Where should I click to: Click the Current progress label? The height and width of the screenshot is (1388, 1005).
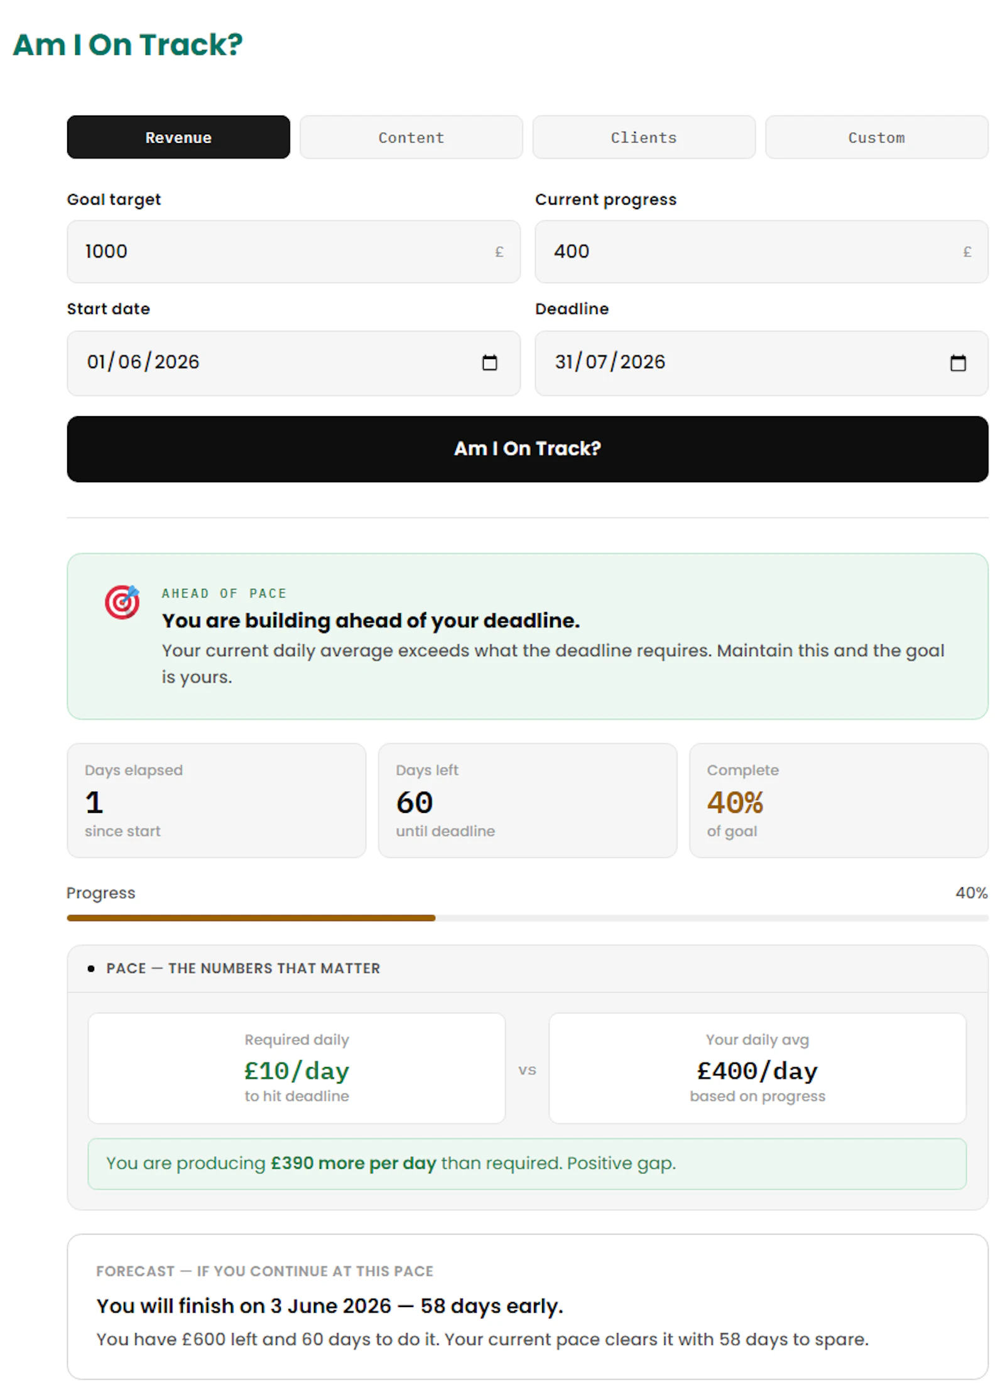(606, 200)
